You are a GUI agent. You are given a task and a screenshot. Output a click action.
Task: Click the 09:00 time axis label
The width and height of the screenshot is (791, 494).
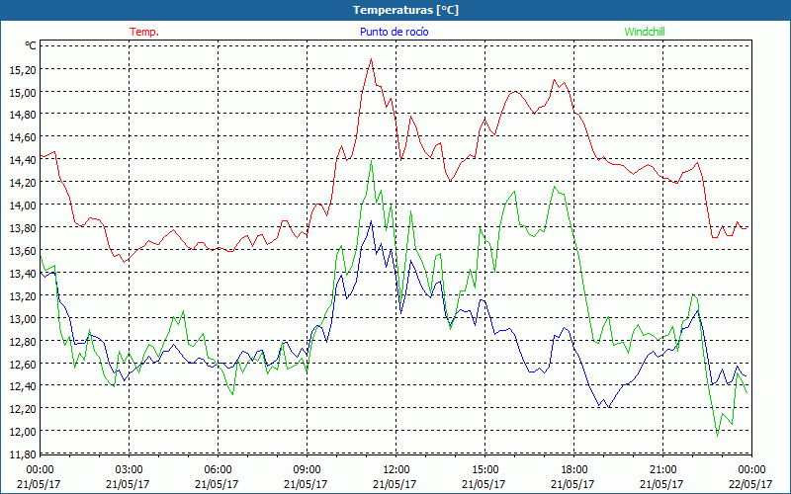[x=307, y=469]
